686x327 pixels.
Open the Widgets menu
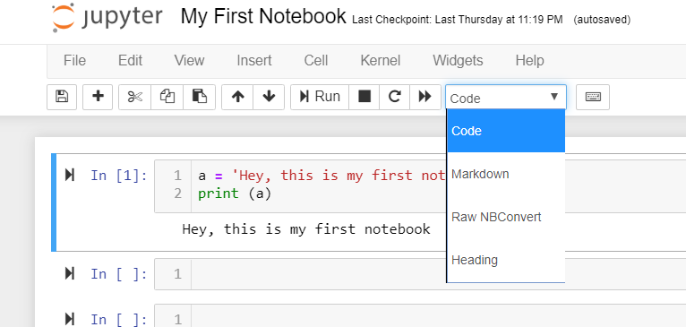458,60
